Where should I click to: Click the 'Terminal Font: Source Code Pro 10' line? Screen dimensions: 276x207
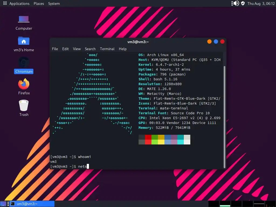pos(174,113)
